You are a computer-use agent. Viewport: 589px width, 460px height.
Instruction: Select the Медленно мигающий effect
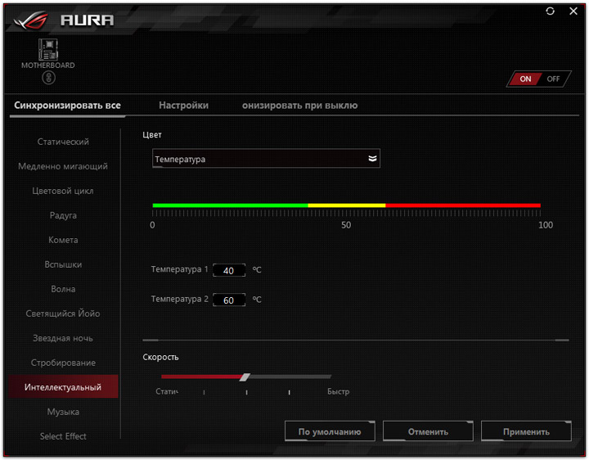[x=63, y=166]
